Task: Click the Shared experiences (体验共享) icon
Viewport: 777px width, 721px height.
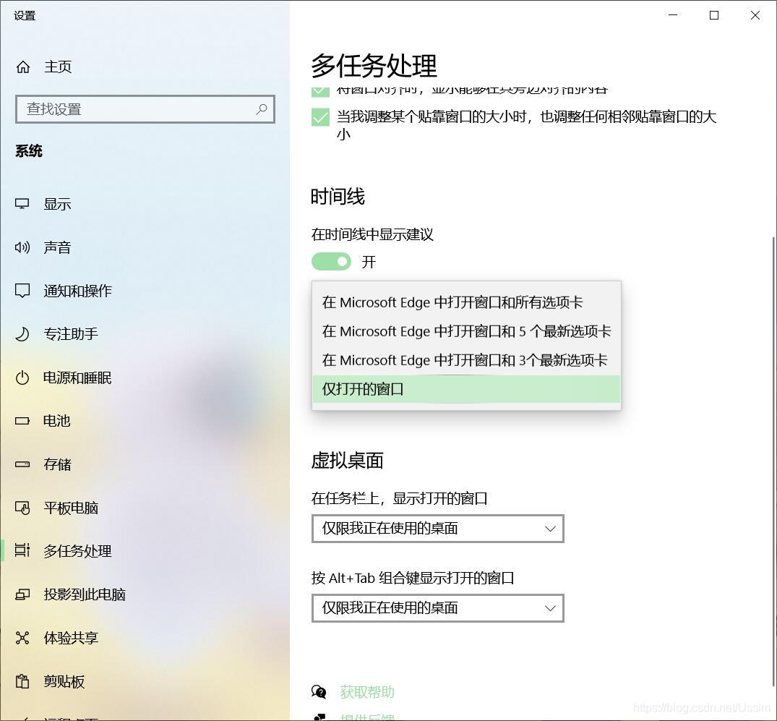Action: pyautogui.click(x=22, y=638)
